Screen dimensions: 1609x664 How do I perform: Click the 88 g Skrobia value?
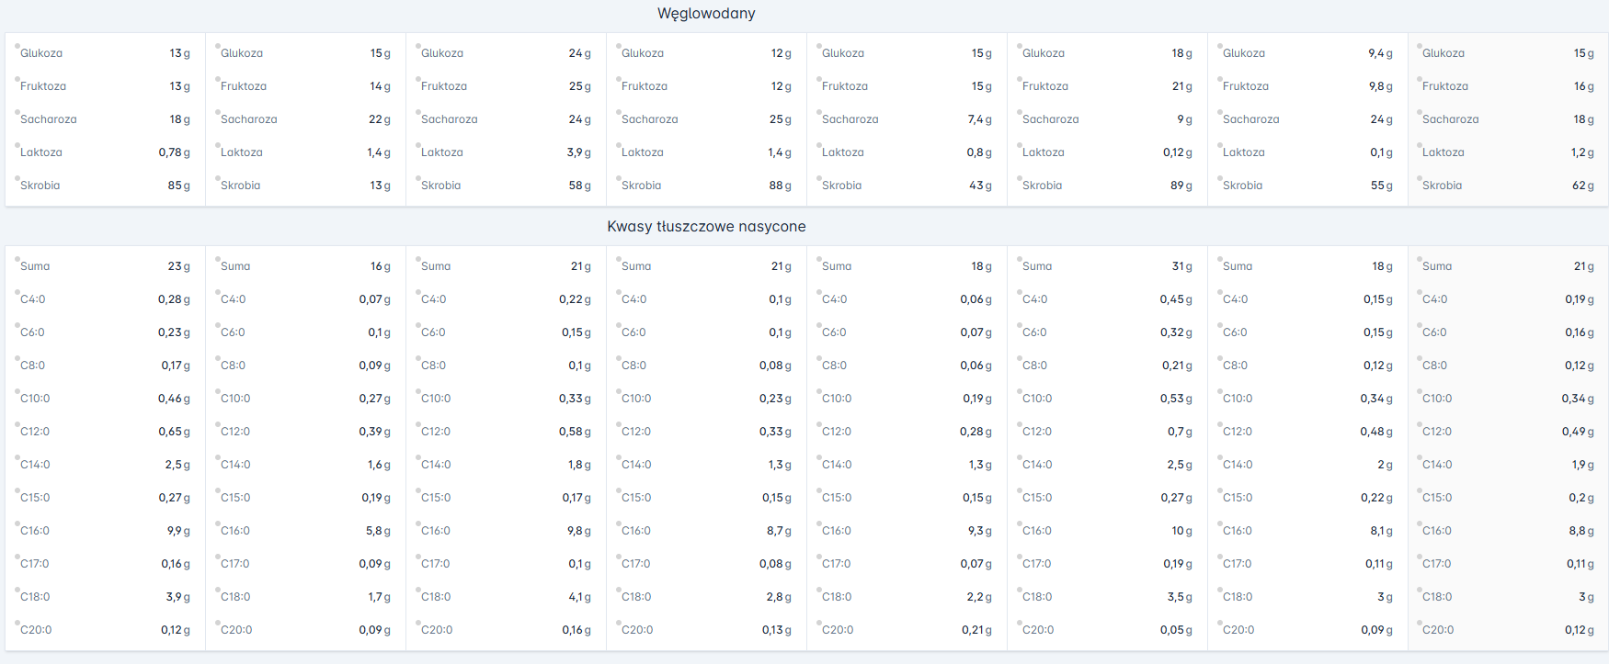pyautogui.click(x=780, y=186)
